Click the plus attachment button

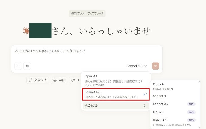pyautogui.click(x=18, y=66)
